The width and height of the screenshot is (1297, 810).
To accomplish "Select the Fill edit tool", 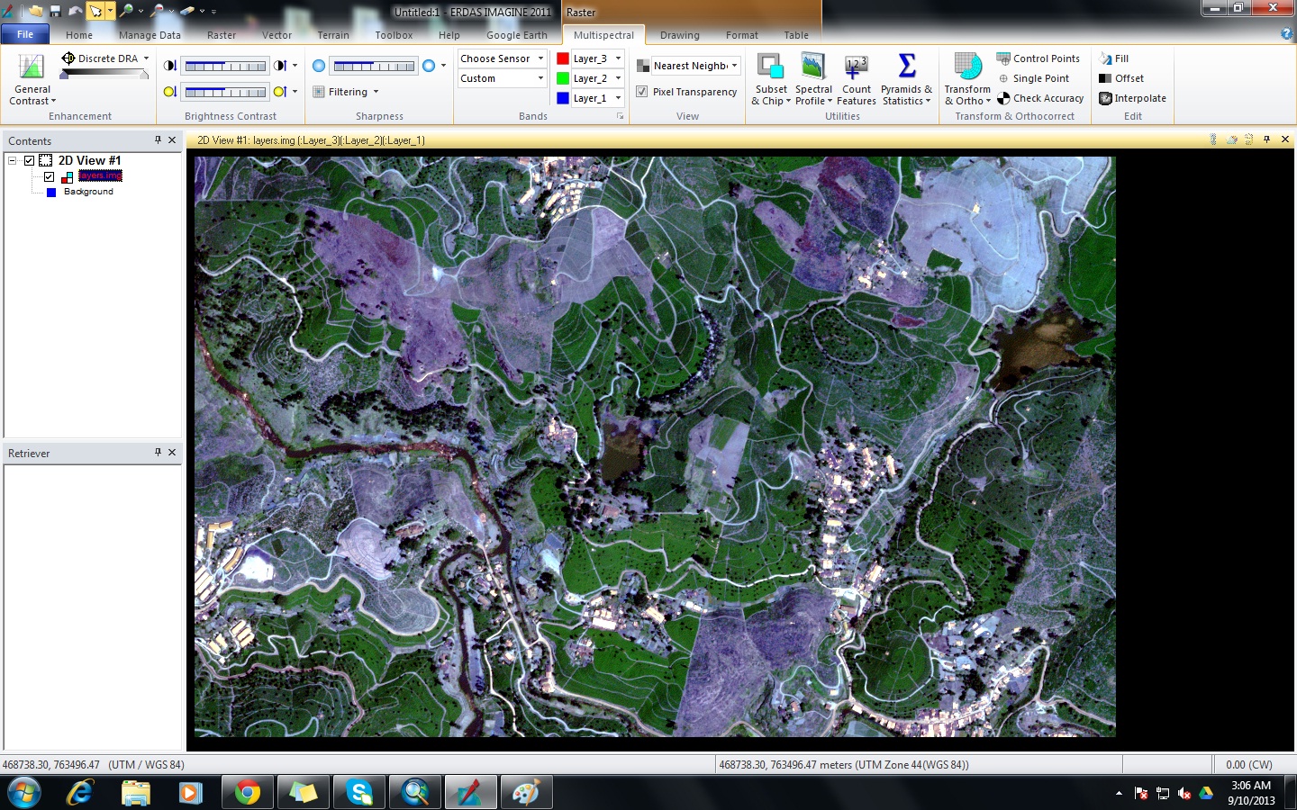I will (x=1117, y=58).
